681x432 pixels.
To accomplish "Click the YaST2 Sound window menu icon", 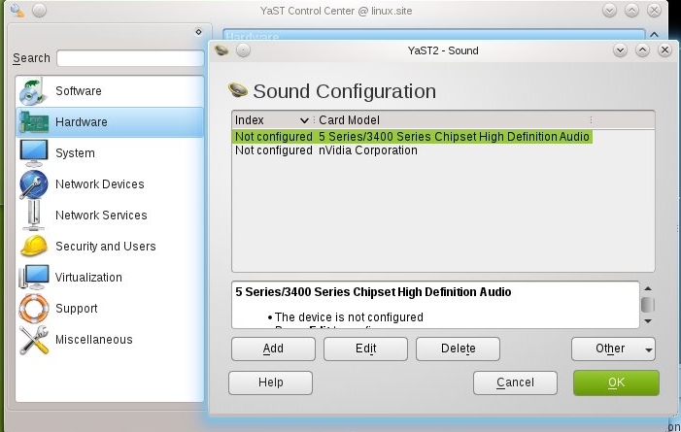I will [x=221, y=50].
